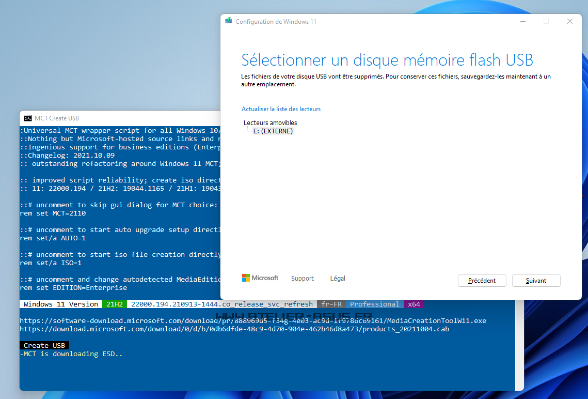The height and width of the screenshot is (399, 588).
Task: Minimize the Configuration de Windows 11 window
Action: [523, 21]
